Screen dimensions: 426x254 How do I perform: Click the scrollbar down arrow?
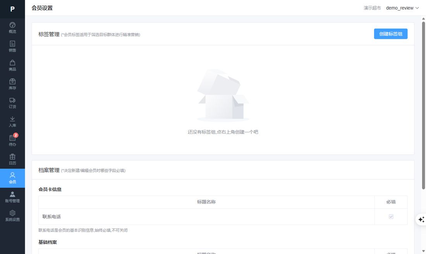click(x=423, y=251)
